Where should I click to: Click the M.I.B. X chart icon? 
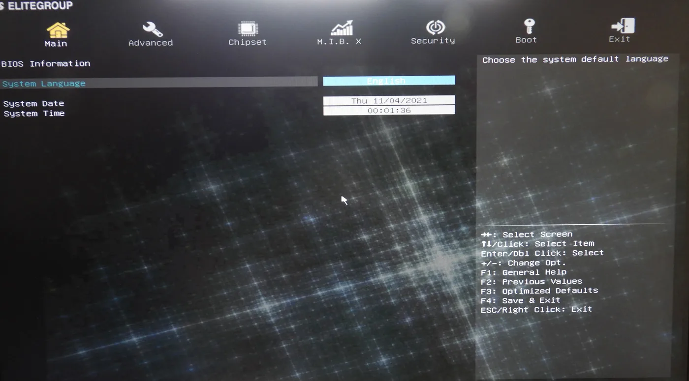[x=341, y=28]
